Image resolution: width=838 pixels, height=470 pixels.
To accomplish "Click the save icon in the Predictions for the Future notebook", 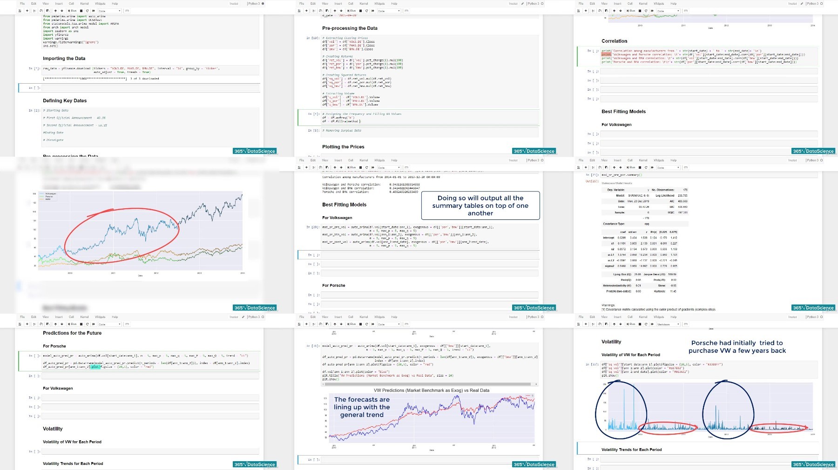I will coord(20,324).
